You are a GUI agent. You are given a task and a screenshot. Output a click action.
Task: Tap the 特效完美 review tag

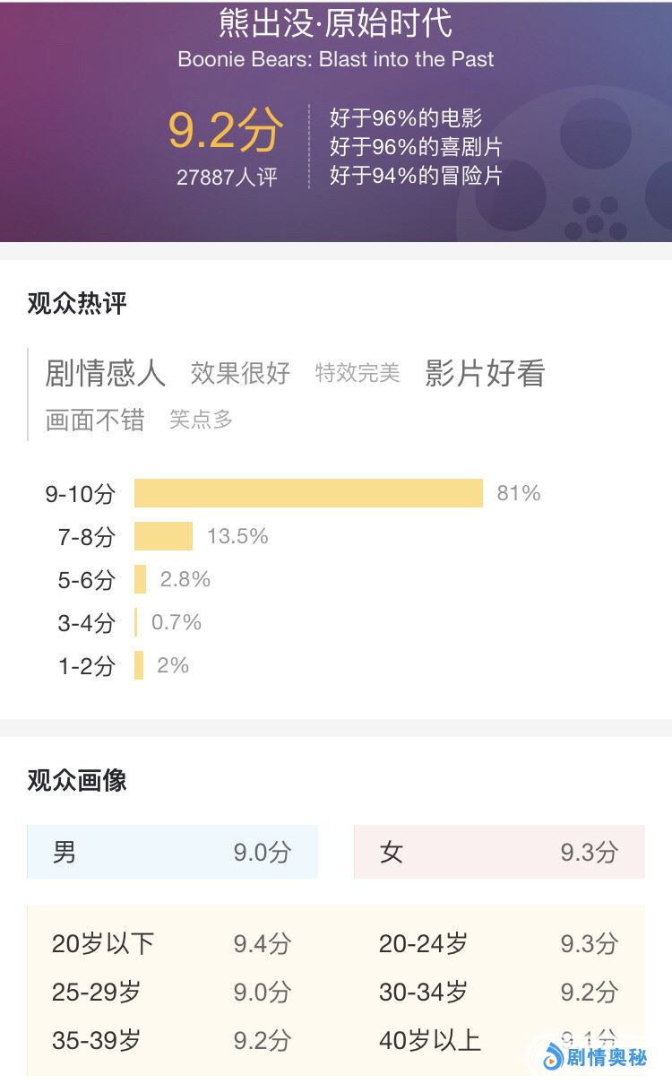[358, 373]
